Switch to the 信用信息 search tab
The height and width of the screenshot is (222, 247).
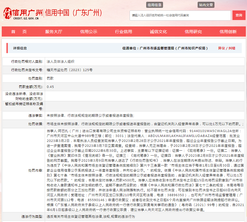point(155,5)
